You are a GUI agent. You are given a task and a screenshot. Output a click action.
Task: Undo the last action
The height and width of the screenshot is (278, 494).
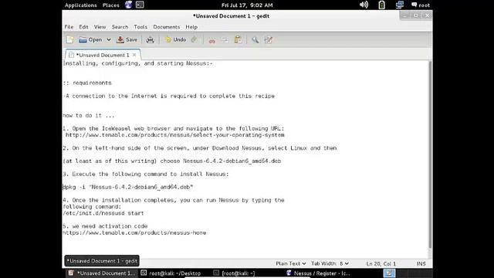click(x=175, y=39)
